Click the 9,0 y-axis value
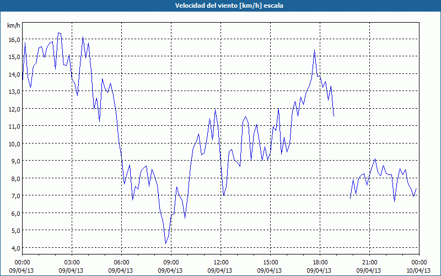The width and height of the screenshot is (441, 276). pos(15,161)
